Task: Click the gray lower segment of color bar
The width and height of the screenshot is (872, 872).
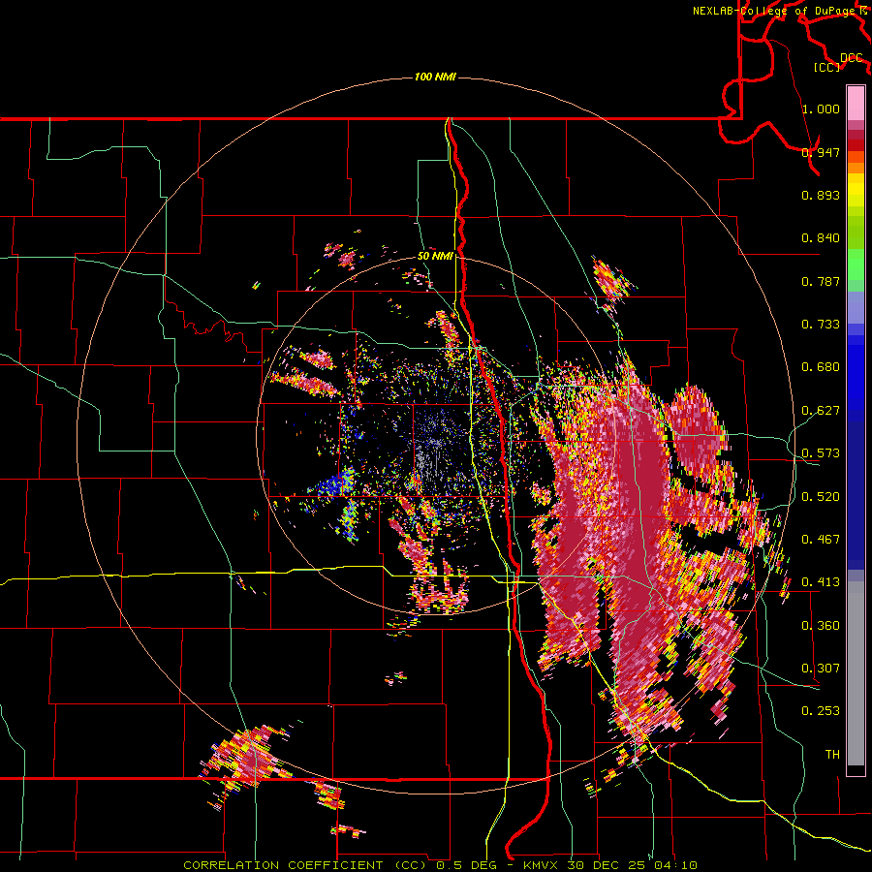Action: [x=856, y=673]
